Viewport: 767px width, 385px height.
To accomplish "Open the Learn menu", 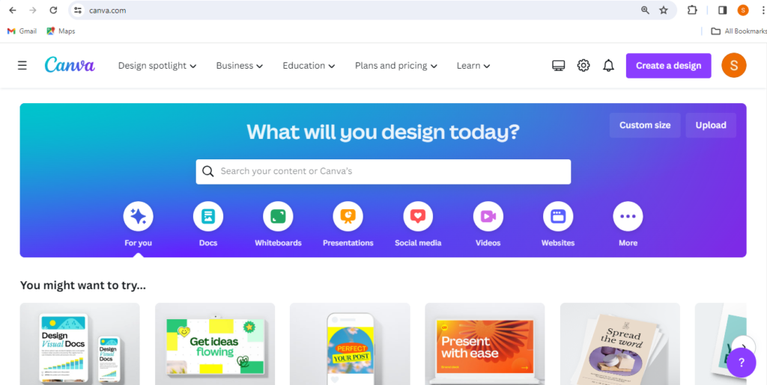I will (473, 65).
